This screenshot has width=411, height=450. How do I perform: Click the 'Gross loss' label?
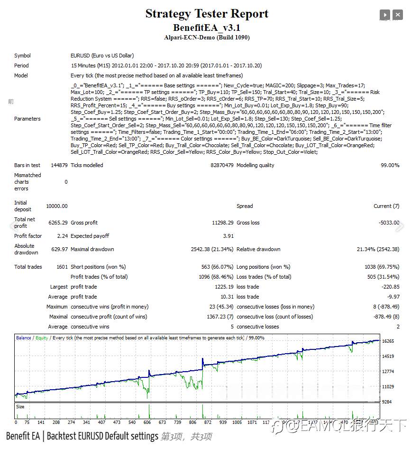[x=248, y=223]
